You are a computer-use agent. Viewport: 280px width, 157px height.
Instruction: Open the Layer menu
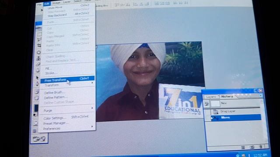pos(66,2)
